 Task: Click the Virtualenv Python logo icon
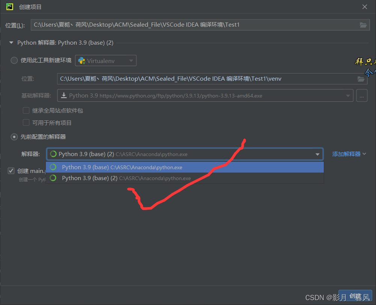click(x=82, y=60)
